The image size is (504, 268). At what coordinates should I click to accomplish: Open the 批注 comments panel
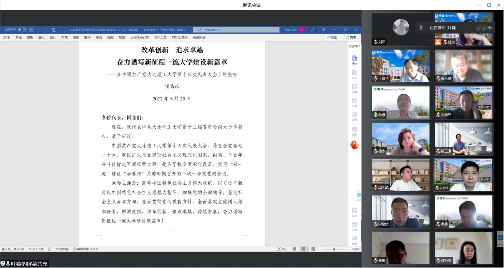click(x=333, y=37)
